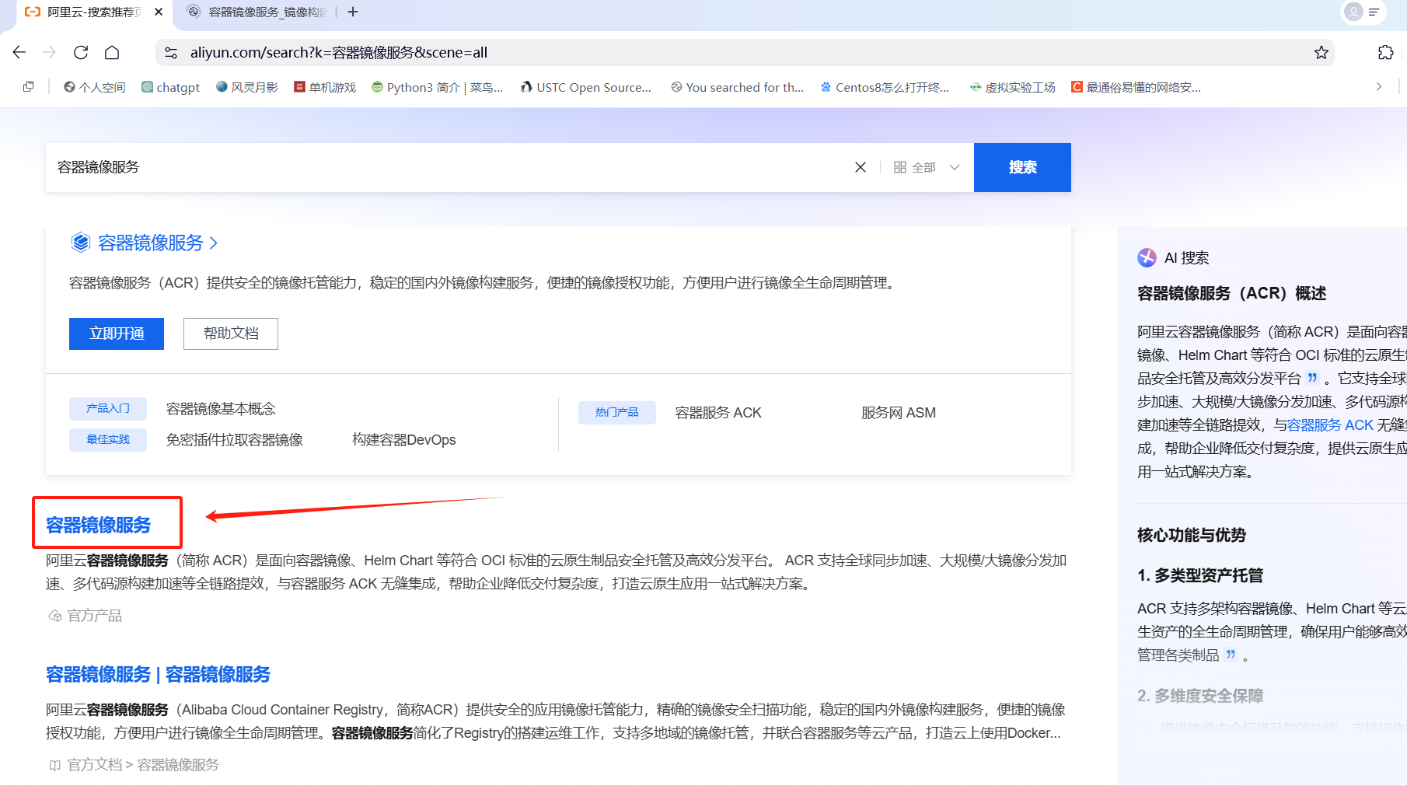1407x786 pixels.
Task: Open the 容器镜像服务 product card title
Action: click(150, 243)
